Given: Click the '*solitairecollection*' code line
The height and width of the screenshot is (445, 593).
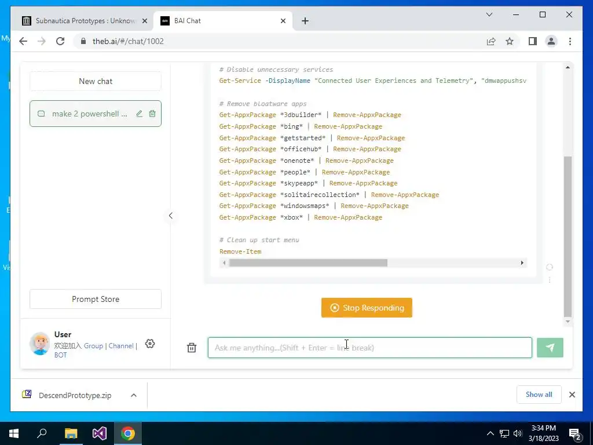Looking at the screenshot, I should 329,195.
